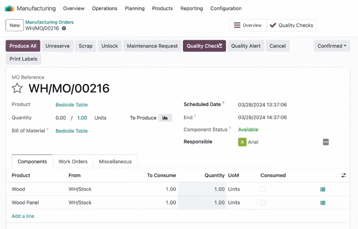Open details list icon for Wood Panel row
Image resolution: width=358 pixels, height=229 pixels.
pos(323,203)
